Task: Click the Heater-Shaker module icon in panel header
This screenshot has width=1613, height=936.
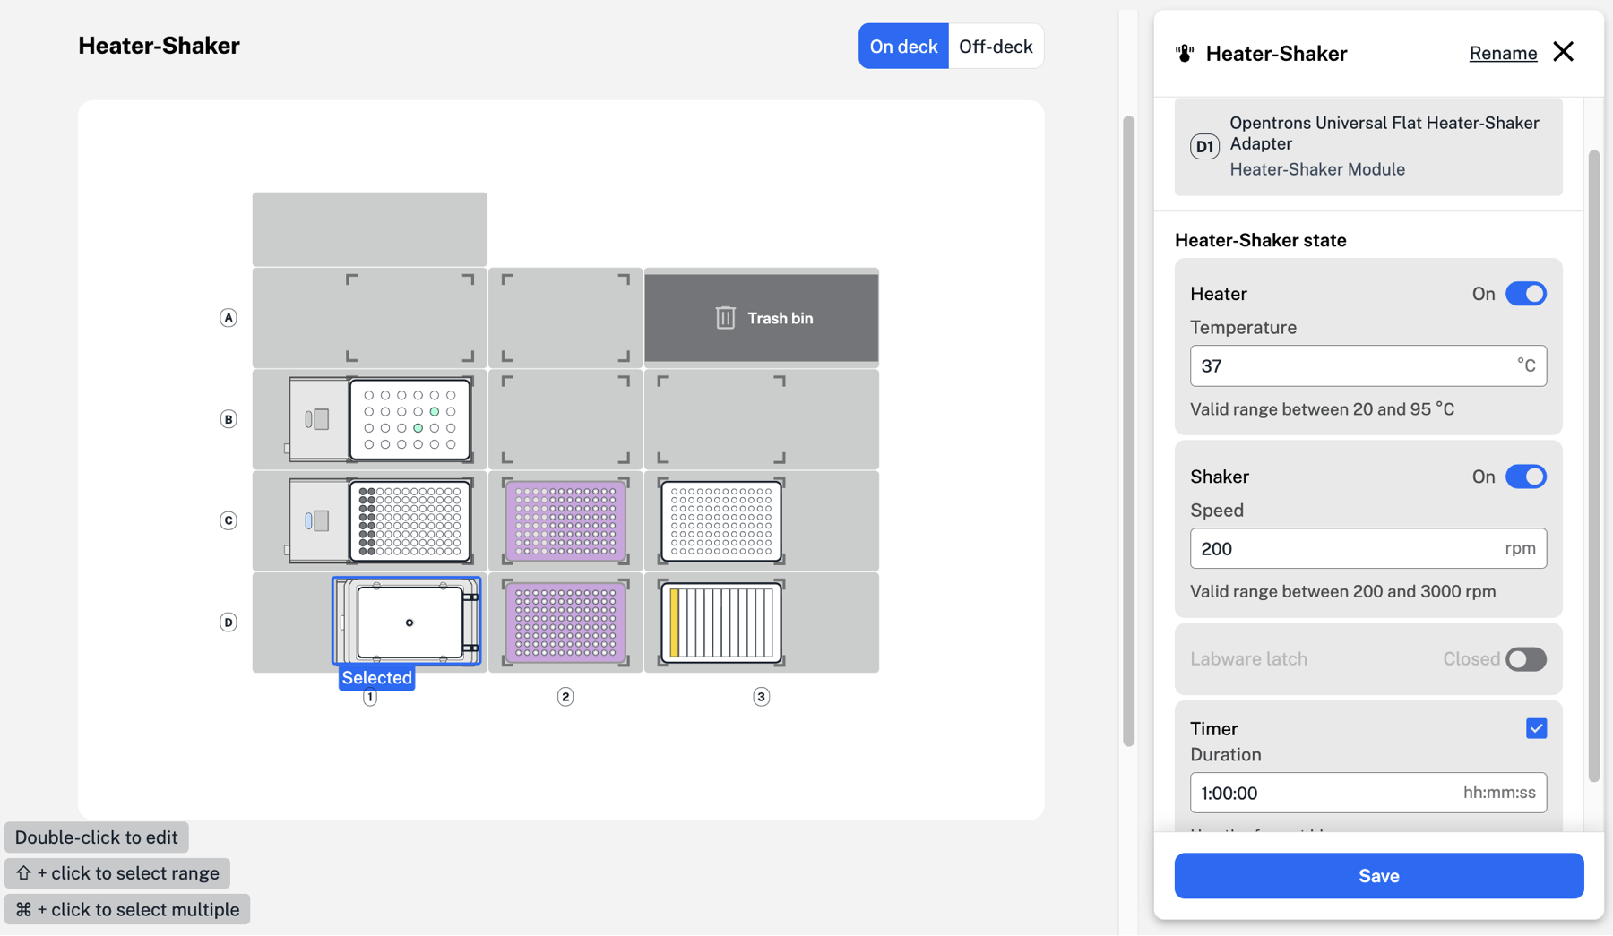Action: coord(1185,54)
